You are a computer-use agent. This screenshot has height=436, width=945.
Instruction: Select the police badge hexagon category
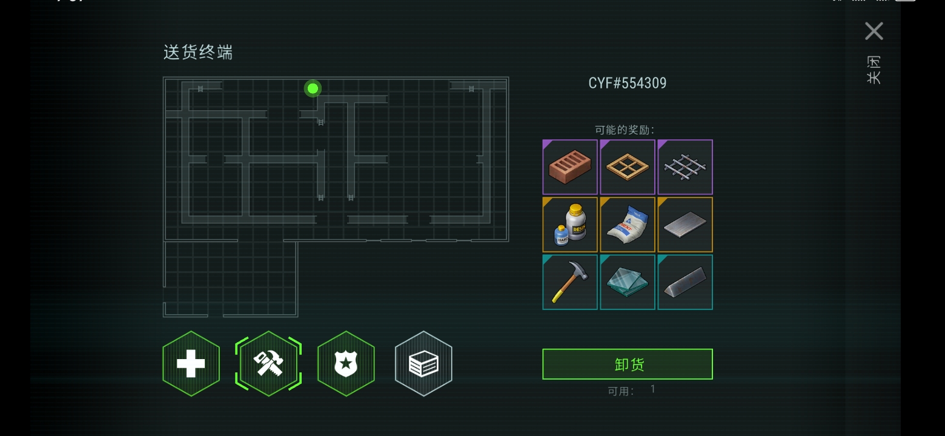346,364
